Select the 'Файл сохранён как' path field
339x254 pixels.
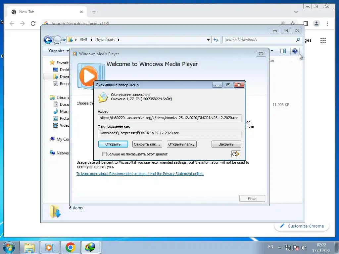[x=170, y=133]
